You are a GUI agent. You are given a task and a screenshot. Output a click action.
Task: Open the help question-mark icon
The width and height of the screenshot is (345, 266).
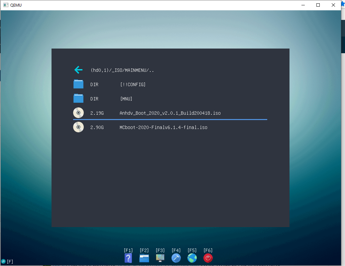tap(128, 258)
